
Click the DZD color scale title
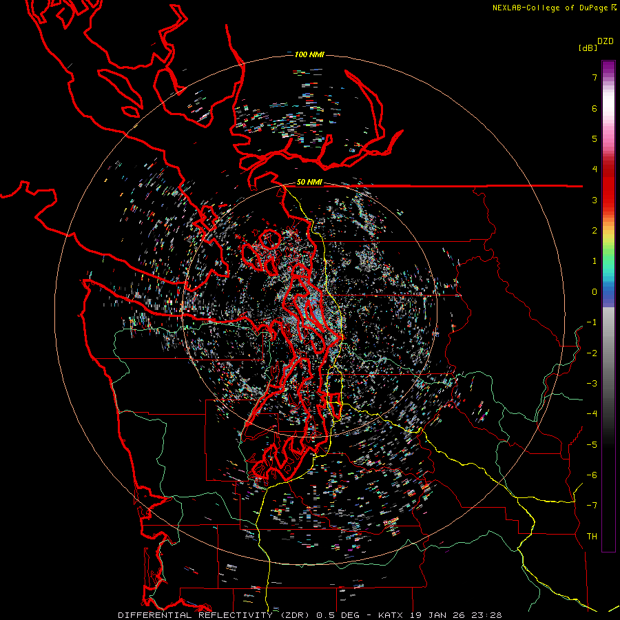[606, 41]
